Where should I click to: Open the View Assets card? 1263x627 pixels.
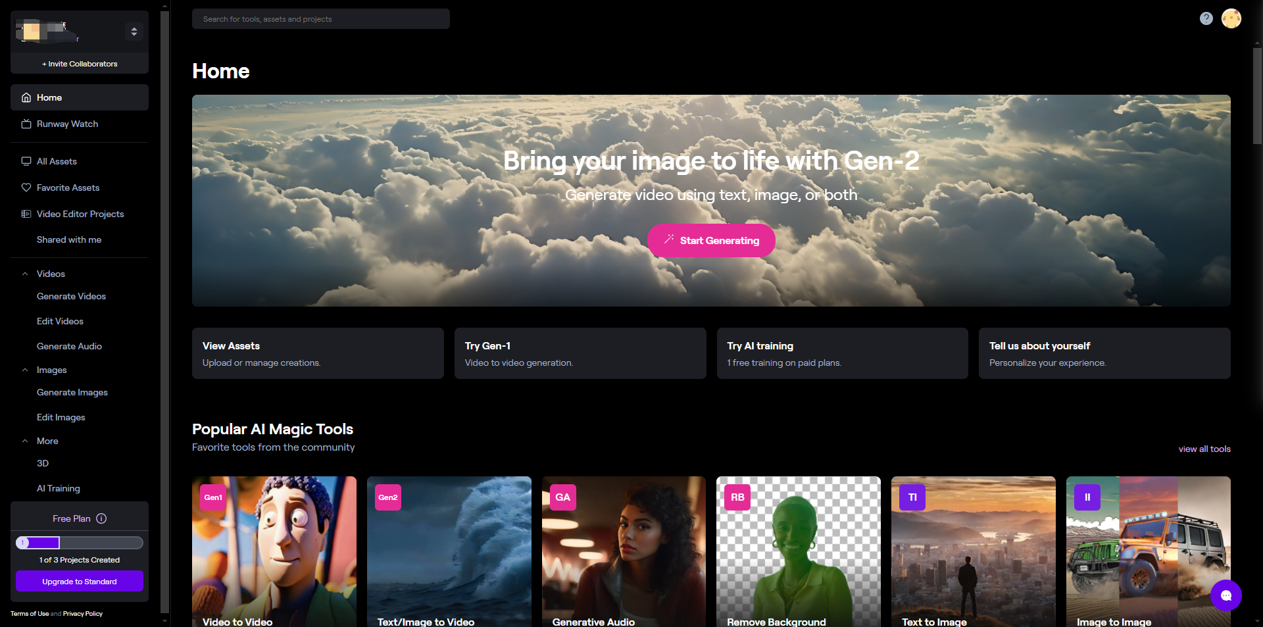[318, 353]
